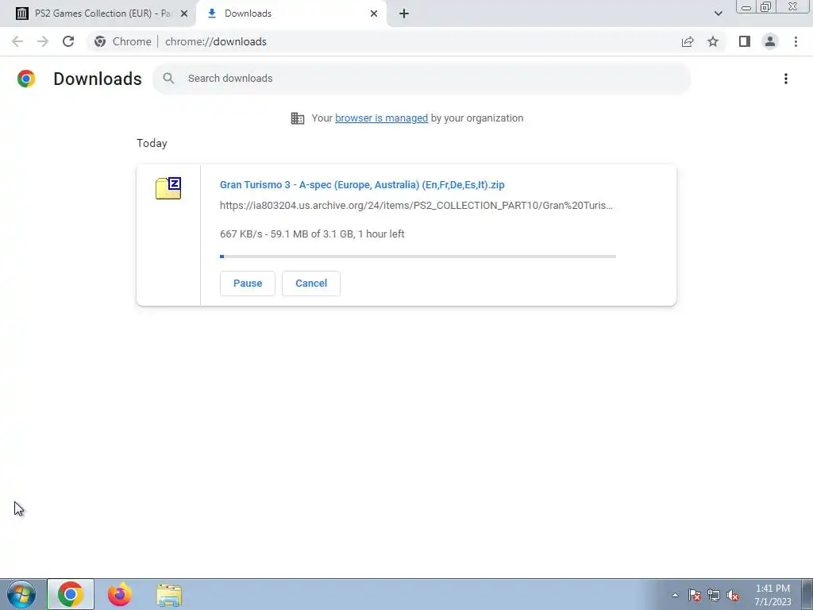Open the profile avatar menu

(770, 41)
